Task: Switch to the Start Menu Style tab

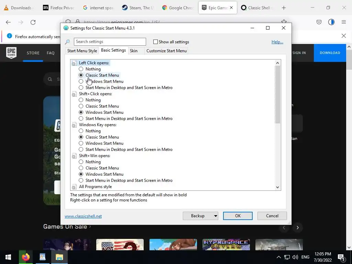Action: (82, 51)
